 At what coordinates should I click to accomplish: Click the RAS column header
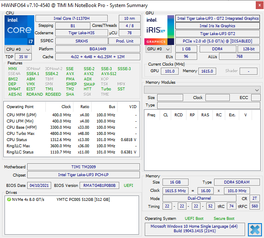(205, 115)
